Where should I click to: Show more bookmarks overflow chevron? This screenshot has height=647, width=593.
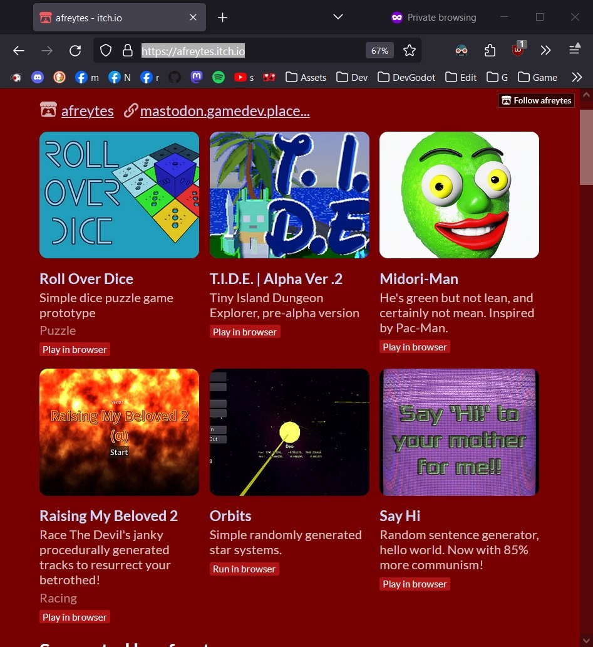pyautogui.click(x=577, y=77)
